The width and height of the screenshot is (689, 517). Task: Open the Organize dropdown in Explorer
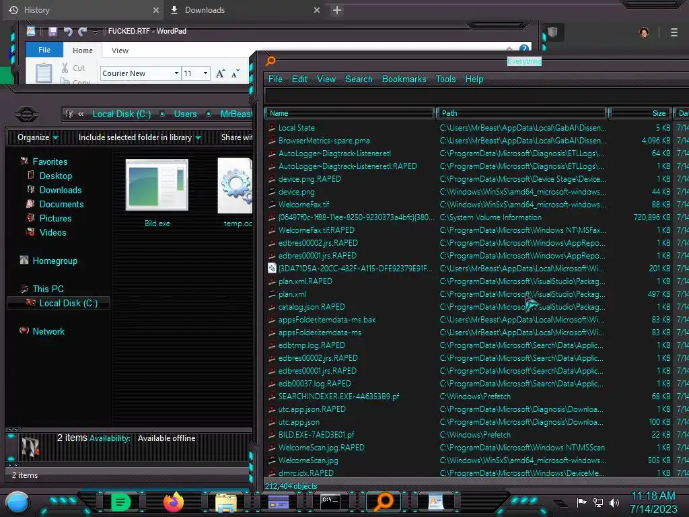click(38, 137)
